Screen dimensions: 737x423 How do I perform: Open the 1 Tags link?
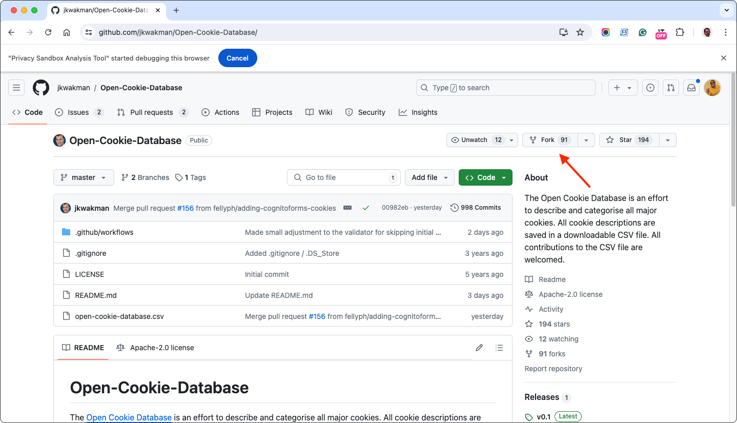[x=191, y=177]
